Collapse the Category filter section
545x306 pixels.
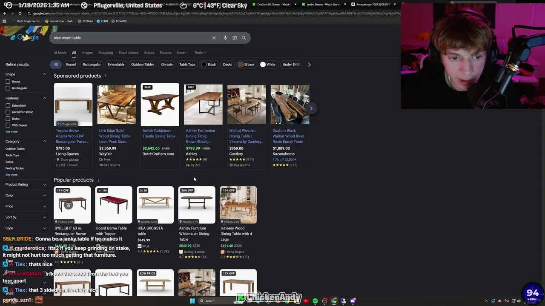(x=44, y=142)
